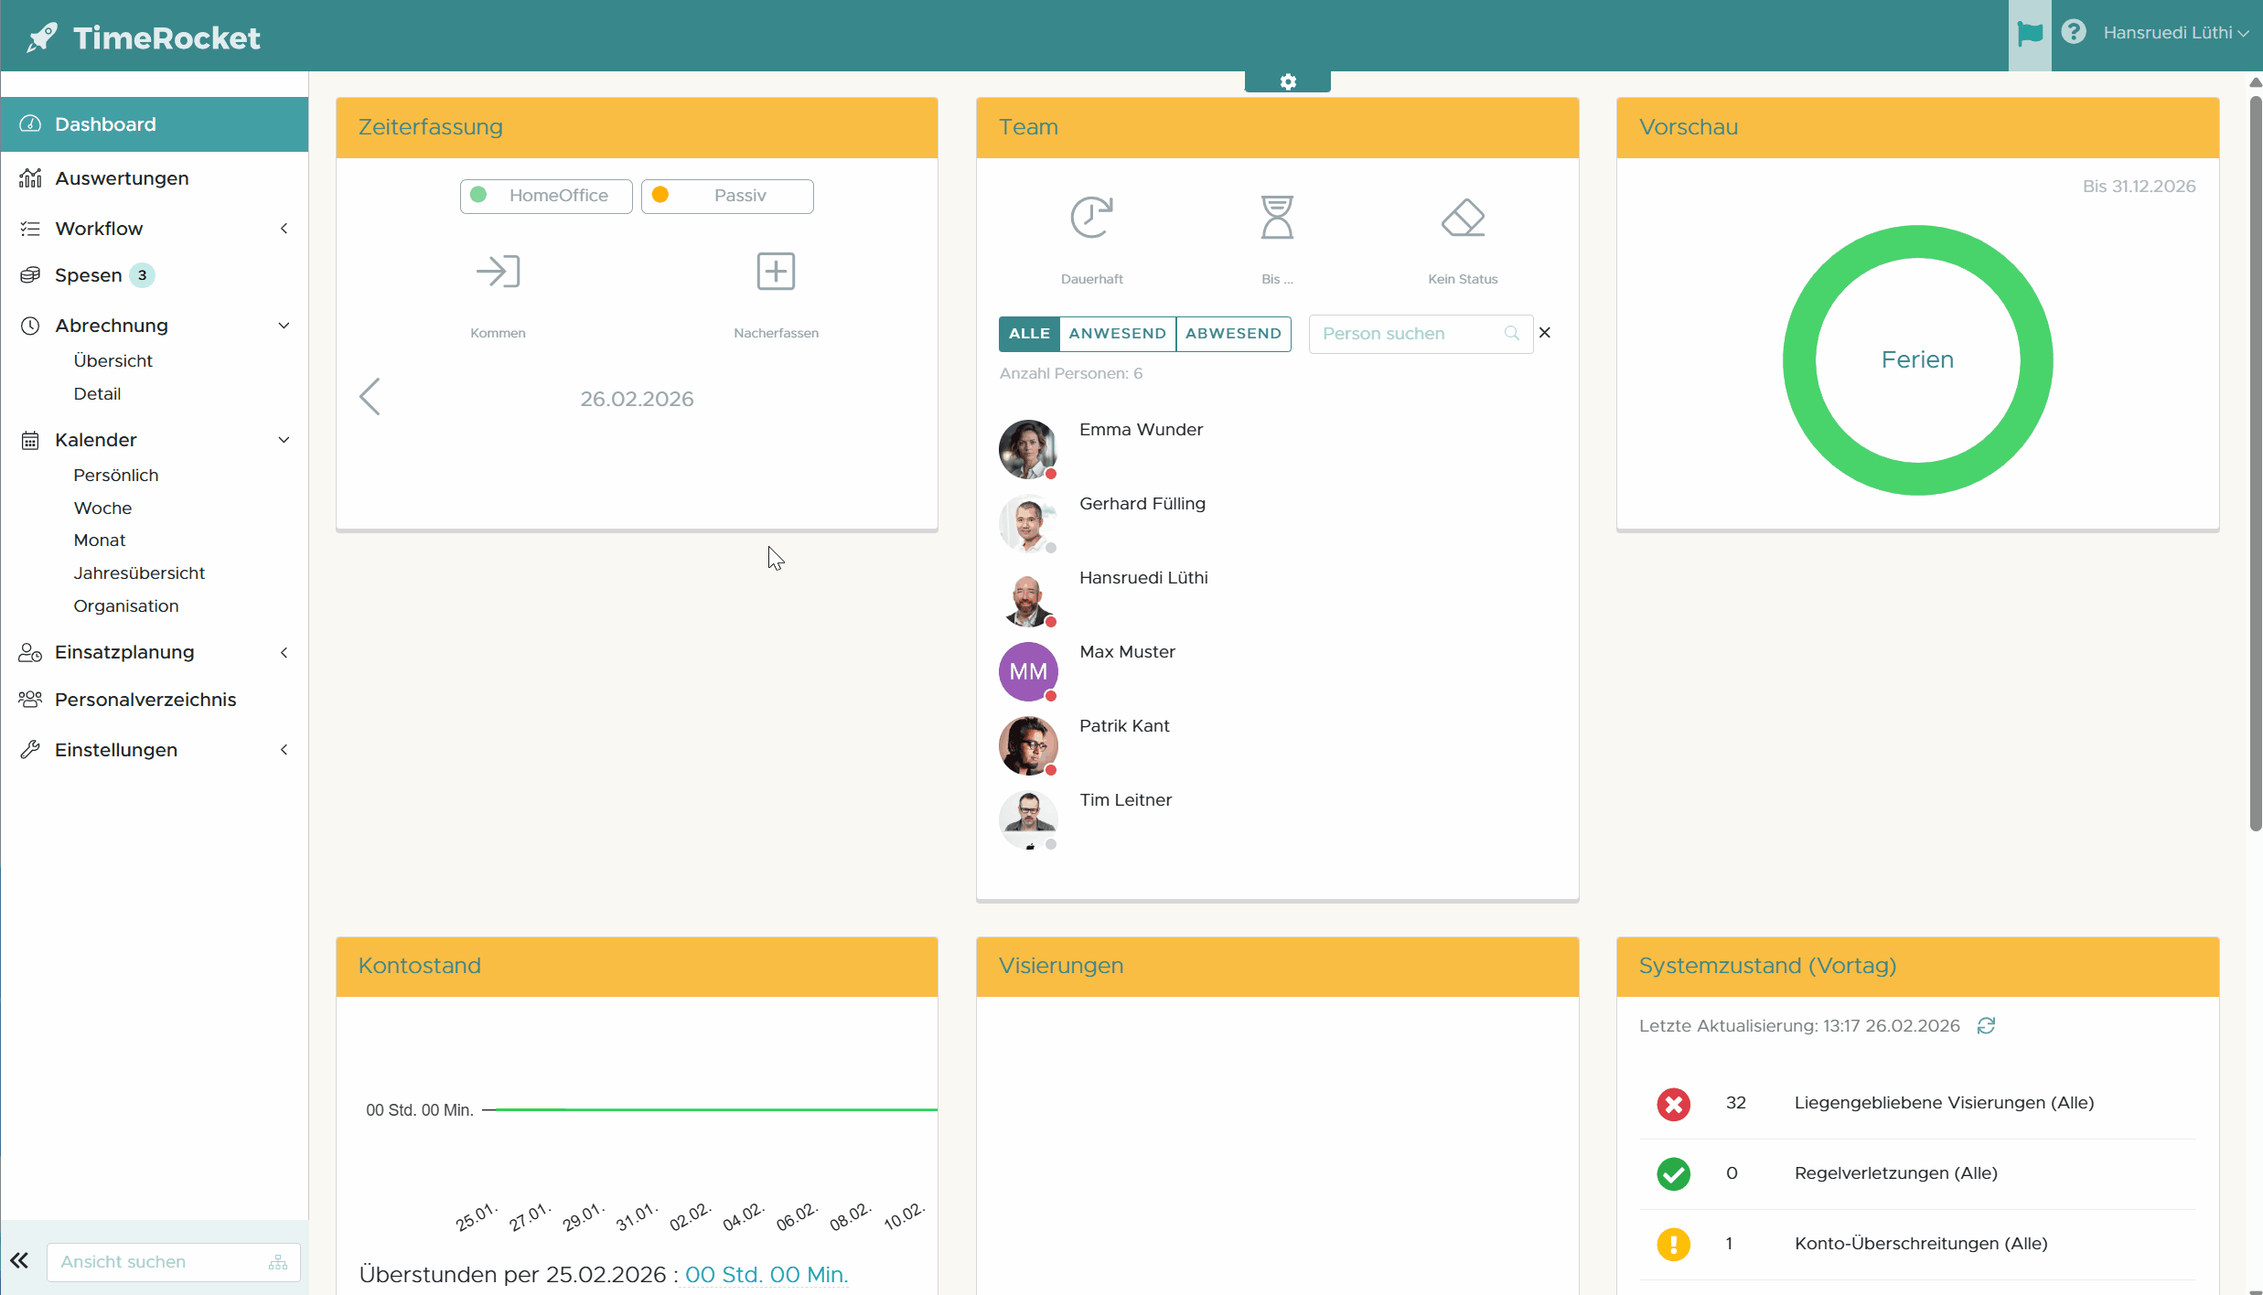Select the Dauerhaft status icon
2263x1295 pixels.
coord(1091,218)
